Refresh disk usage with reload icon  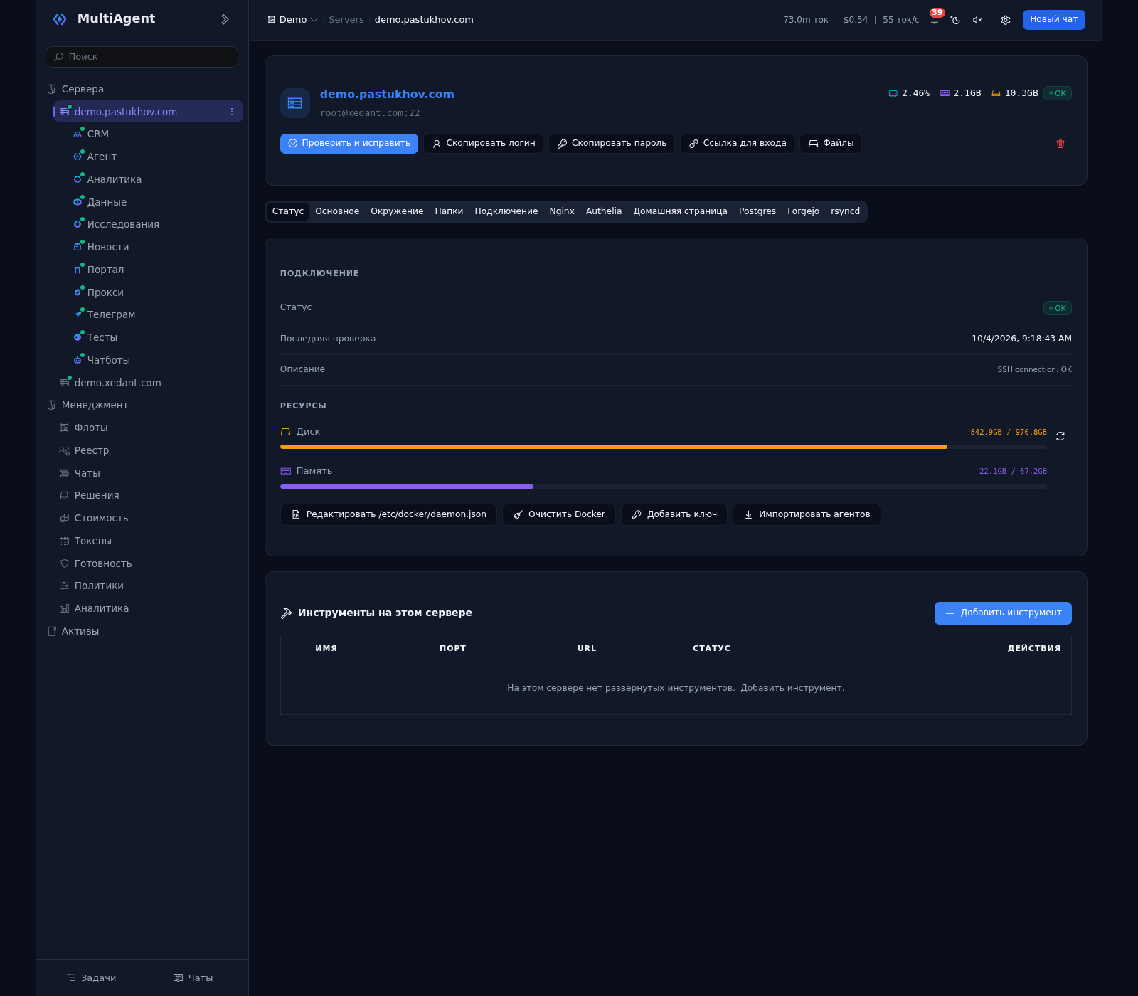coord(1060,436)
